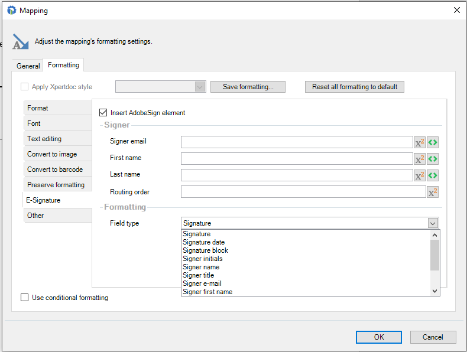467x352 pixels.
Task: Choose Signature date option
Action: (306, 242)
